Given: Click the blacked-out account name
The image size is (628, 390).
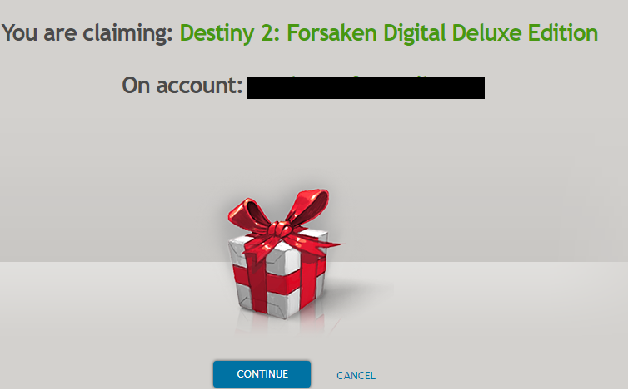Looking at the screenshot, I should coord(366,88).
